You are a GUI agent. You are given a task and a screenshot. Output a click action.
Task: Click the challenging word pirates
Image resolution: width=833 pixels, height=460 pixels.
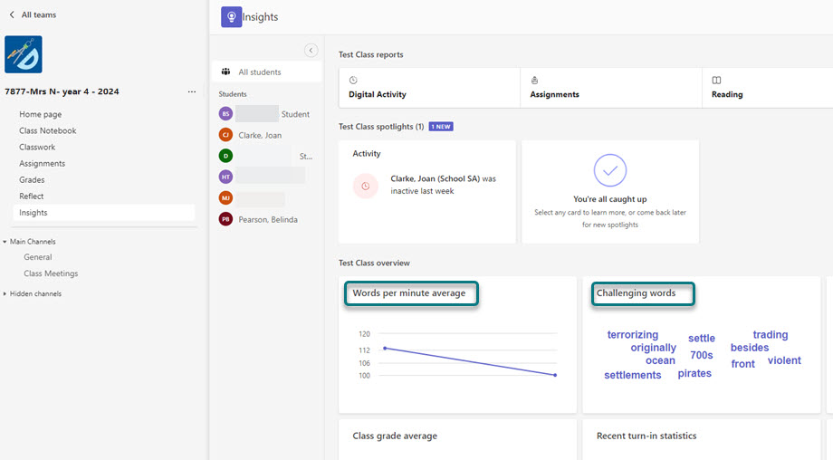(x=694, y=373)
